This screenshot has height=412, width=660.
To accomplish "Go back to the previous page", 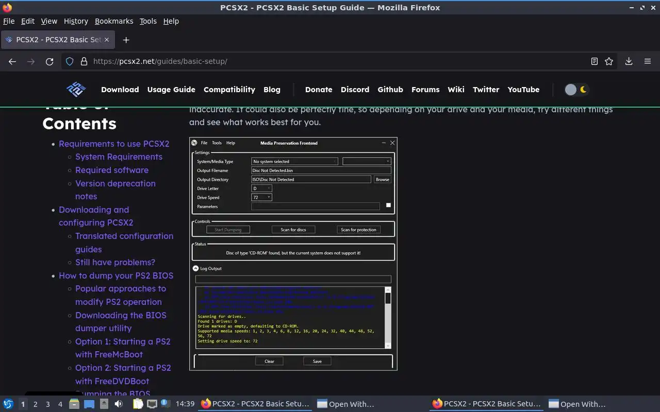I will (x=12, y=61).
